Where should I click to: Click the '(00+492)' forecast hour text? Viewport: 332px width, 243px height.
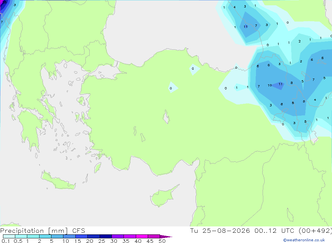point(315,231)
